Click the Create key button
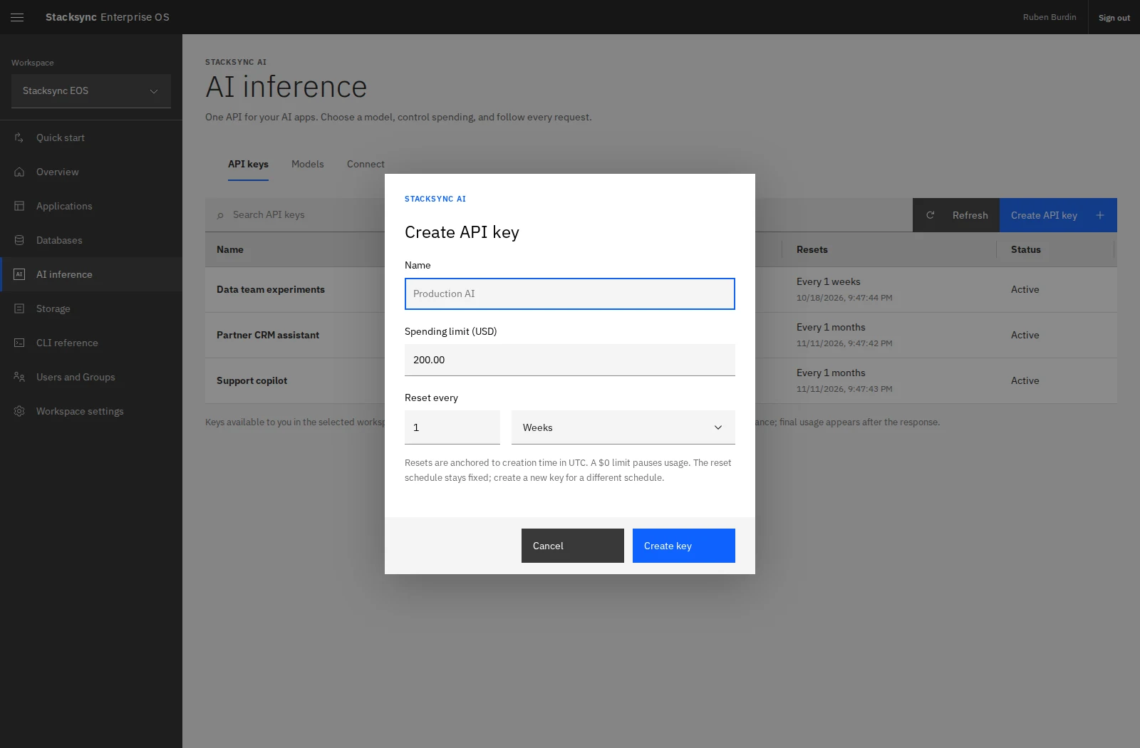Image resolution: width=1140 pixels, height=748 pixels. pyautogui.click(x=684, y=546)
